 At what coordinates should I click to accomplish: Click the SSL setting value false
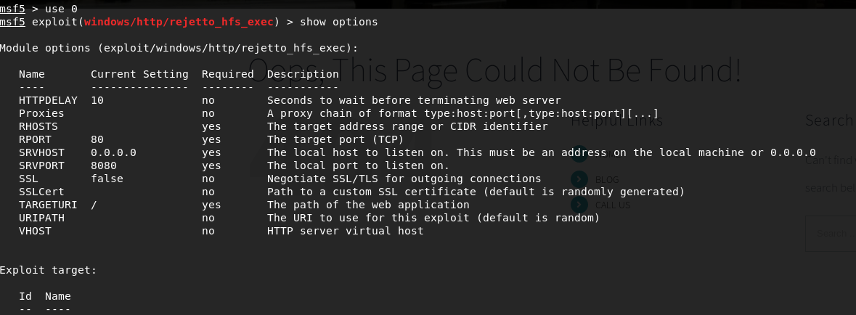(107, 179)
